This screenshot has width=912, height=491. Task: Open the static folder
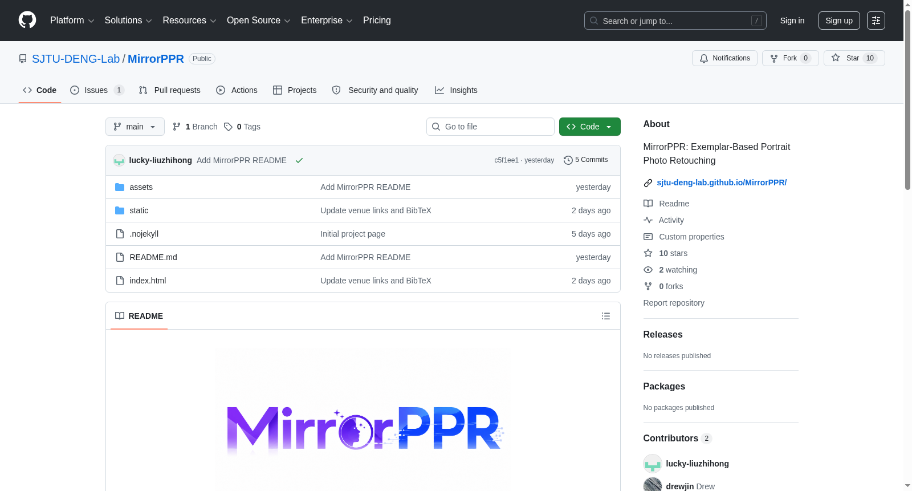139,210
